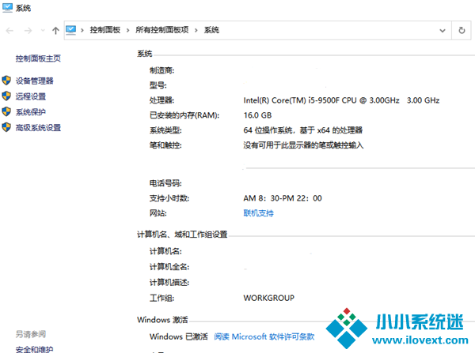475x353 pixels.
Task: Click the 没有可用于此显示器的笔或触控输入 text
Action: coord(303,145)
